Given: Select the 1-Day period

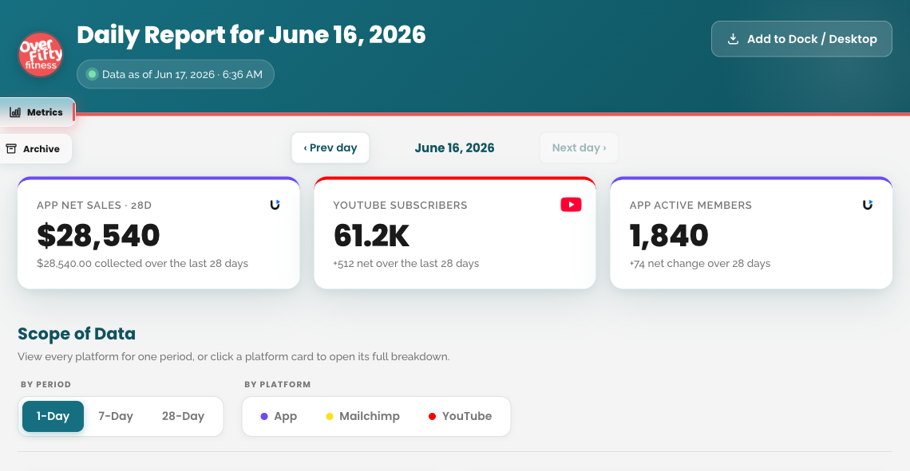Looking at the screenshot, I should pos(53,417).
